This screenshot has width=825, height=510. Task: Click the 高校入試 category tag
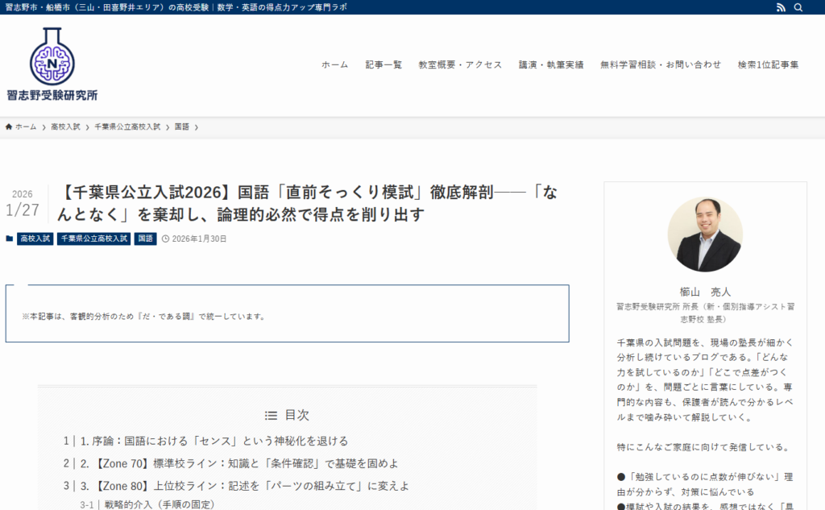35,239
